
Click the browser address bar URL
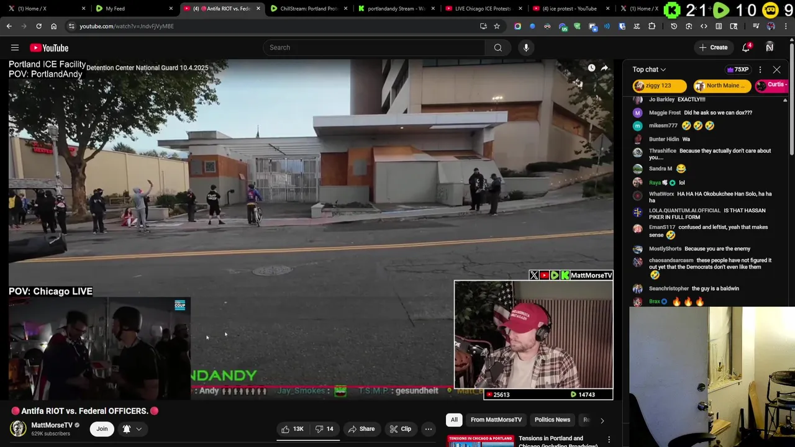(127, 26)
